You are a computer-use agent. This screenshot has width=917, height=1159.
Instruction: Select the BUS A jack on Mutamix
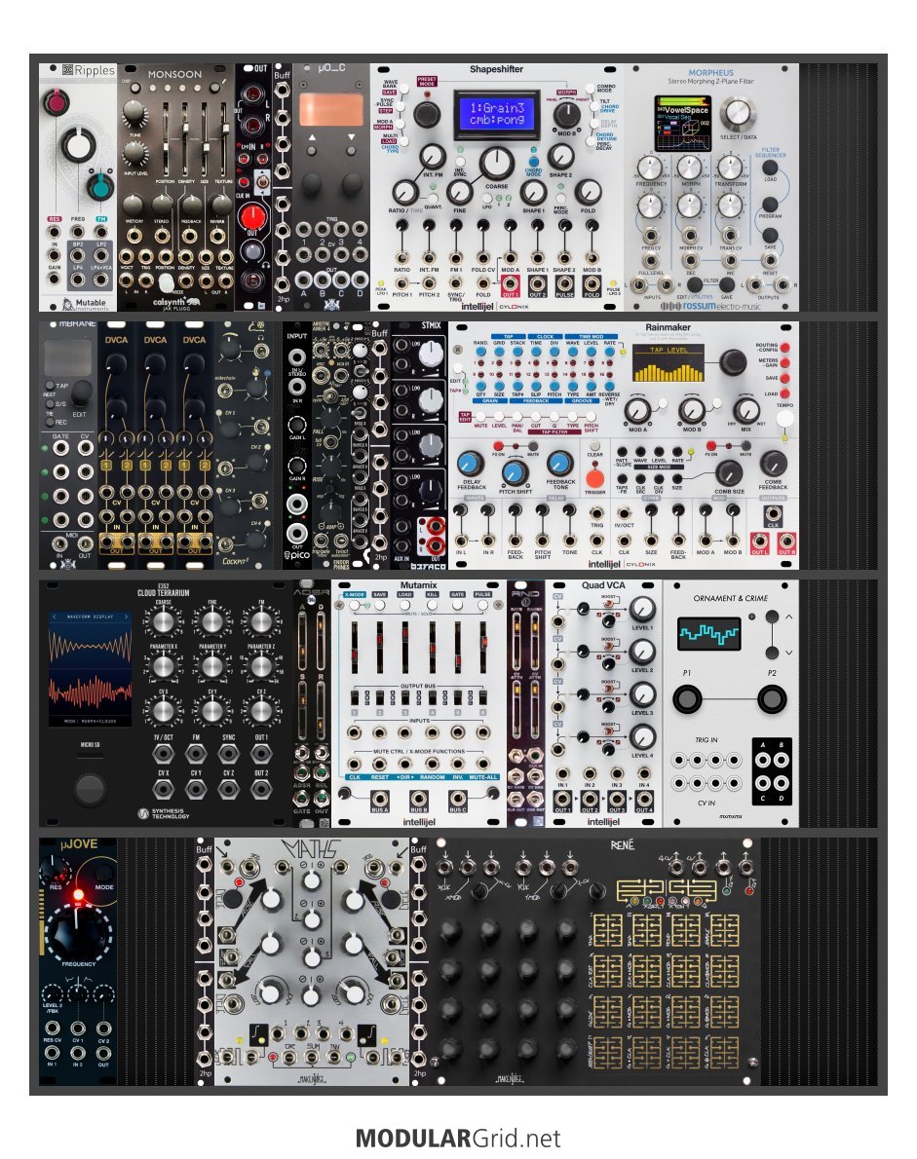[379, 799]
